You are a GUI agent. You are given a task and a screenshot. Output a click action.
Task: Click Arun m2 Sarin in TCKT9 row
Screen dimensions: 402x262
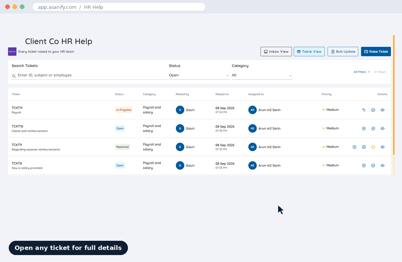click(x=269, y=147)
